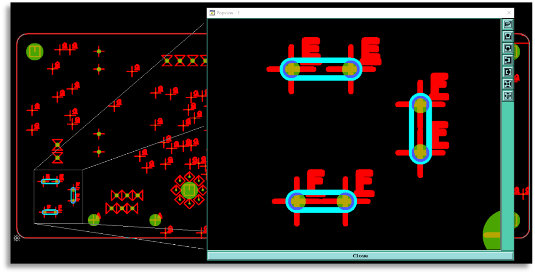Select the bottom horizontal cyan slot in Popview

coord(321,201)
